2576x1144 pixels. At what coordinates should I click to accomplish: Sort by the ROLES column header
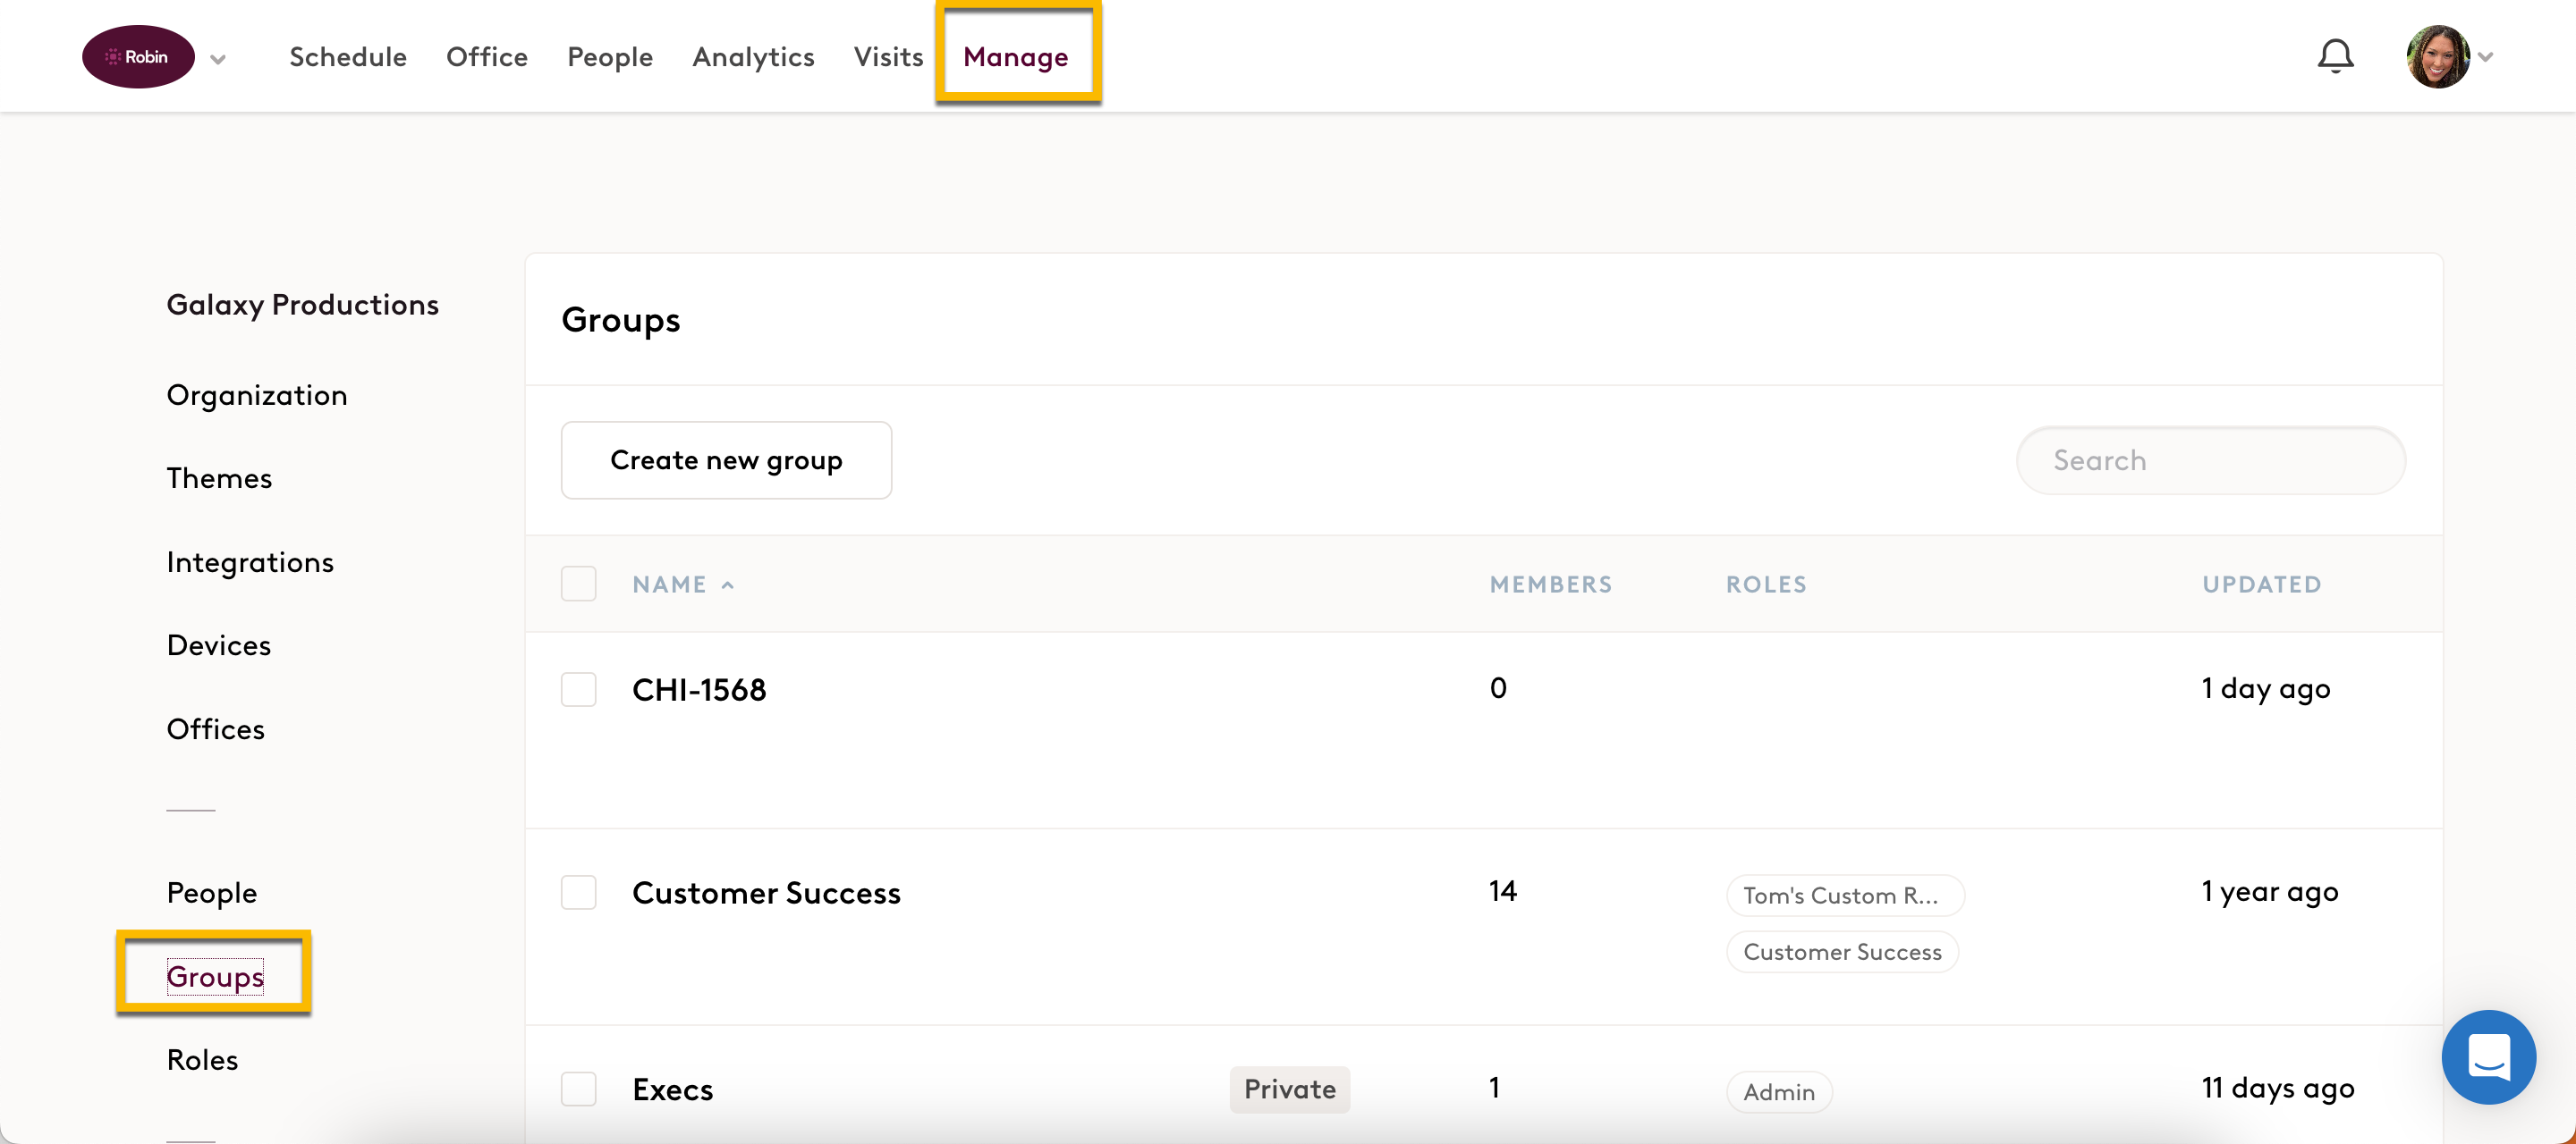pyautogui.click(x=1766, y=585)
